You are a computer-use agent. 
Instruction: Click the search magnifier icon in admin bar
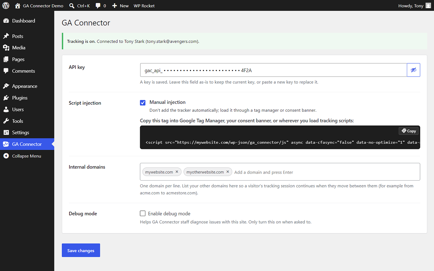click(72, 5)
